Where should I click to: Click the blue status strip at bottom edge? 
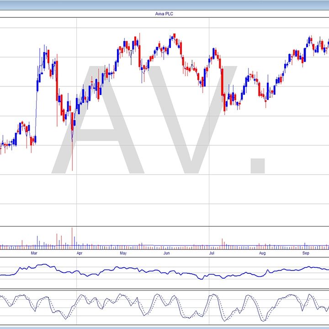pyautogui.click(x=164, y=327)
